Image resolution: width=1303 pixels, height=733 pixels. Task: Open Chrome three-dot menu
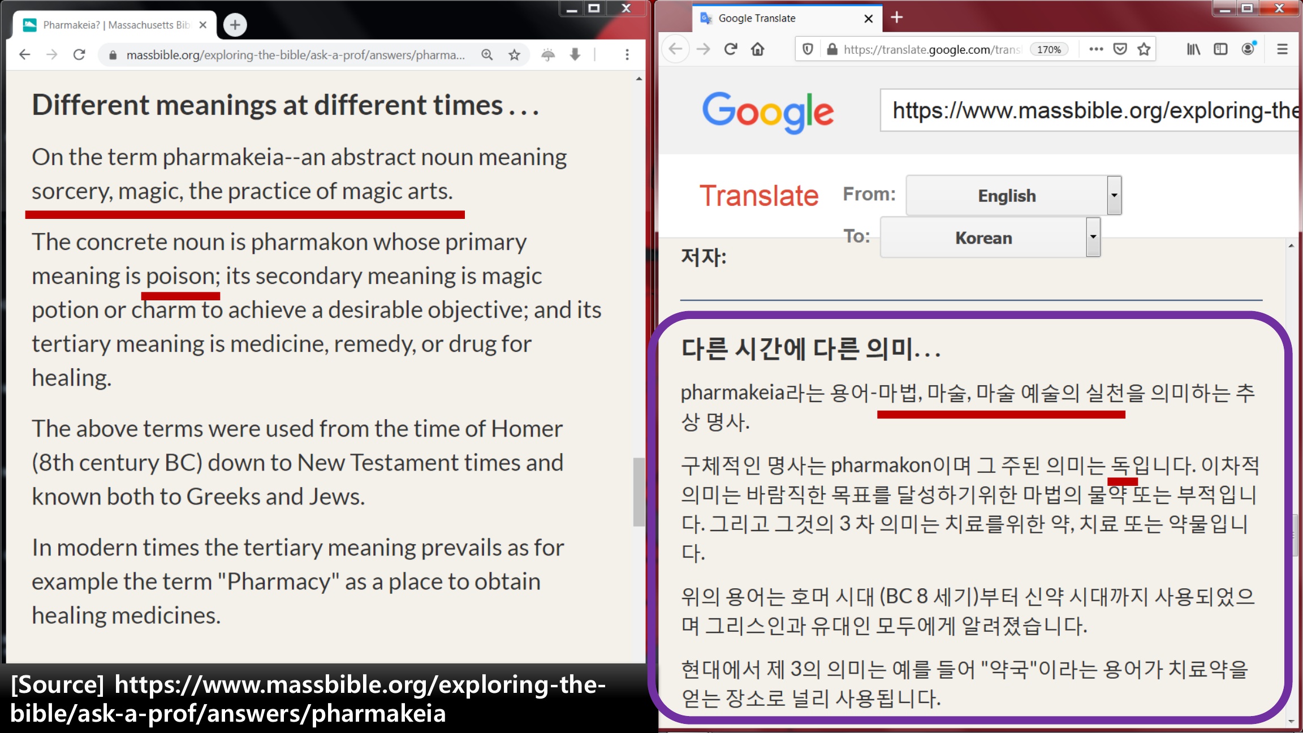click(x=627, y=54)
